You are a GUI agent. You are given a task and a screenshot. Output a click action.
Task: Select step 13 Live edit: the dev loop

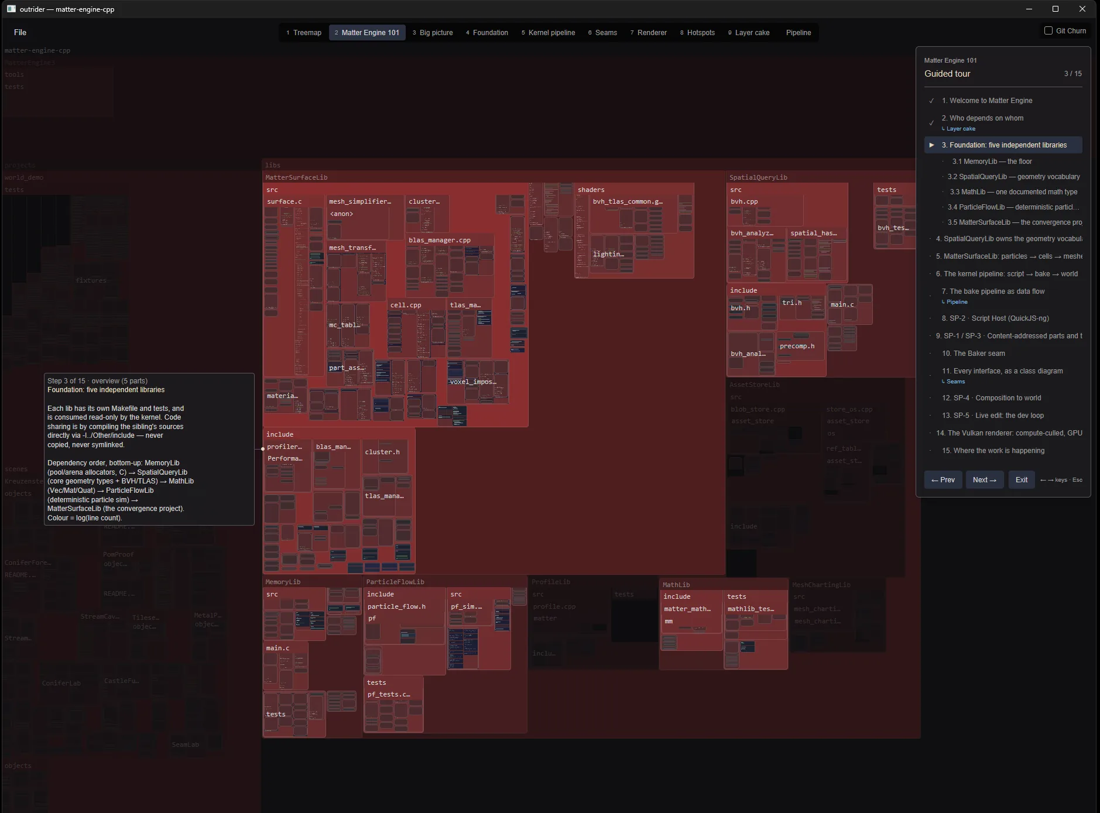pyautogui.click(x=1003, y=416)
